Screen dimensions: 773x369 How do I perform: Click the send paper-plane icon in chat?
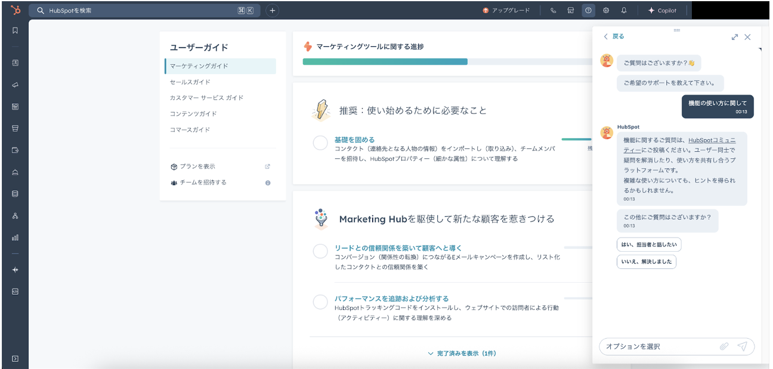coord(743,346)
